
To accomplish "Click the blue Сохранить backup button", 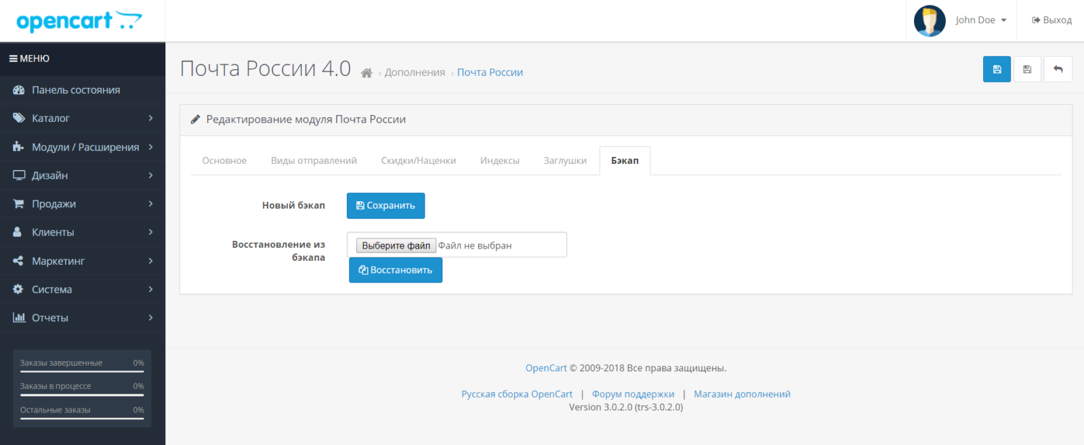I will 385,206.
